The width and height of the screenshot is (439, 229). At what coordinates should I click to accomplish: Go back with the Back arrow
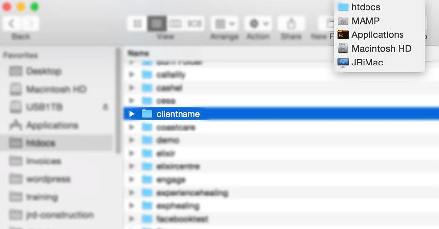tap(12, 24)
